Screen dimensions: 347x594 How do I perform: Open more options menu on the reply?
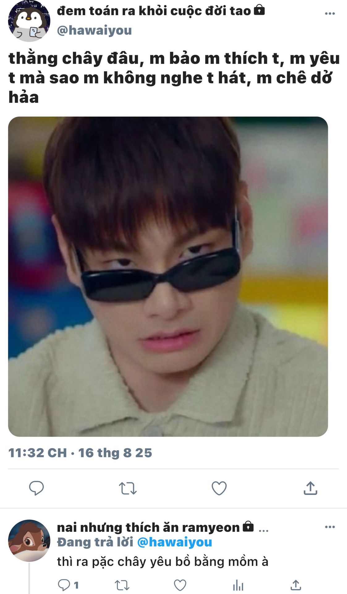[x=330, y=527]
